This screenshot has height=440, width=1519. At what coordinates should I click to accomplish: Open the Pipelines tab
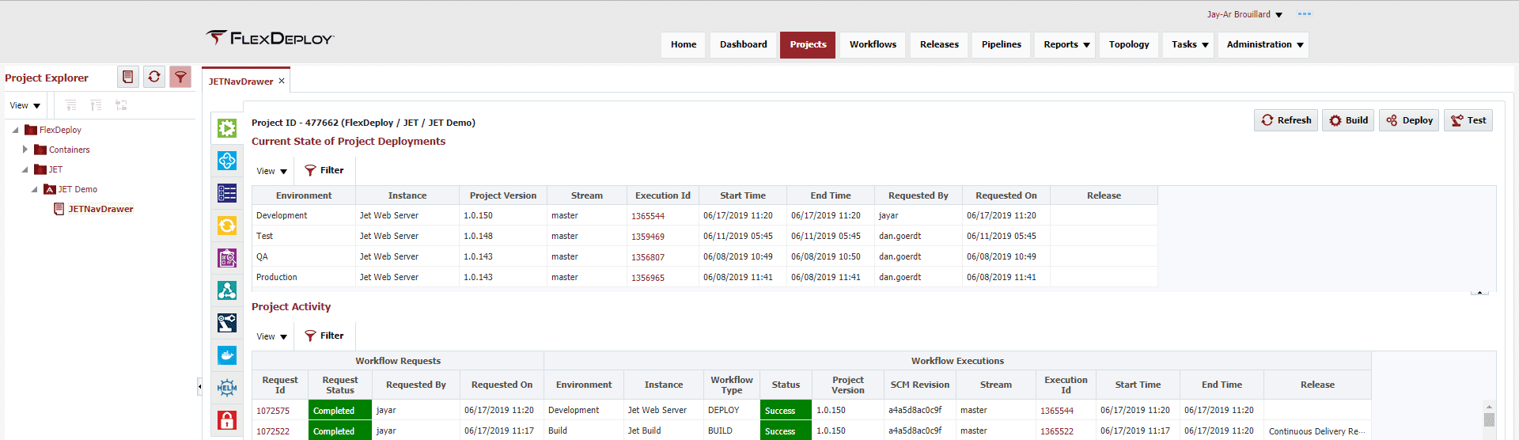[1001, 44]
